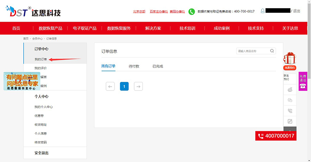Click the 免费预约 orange button
The height and width of the screenshot is (162, 311).
290,67
